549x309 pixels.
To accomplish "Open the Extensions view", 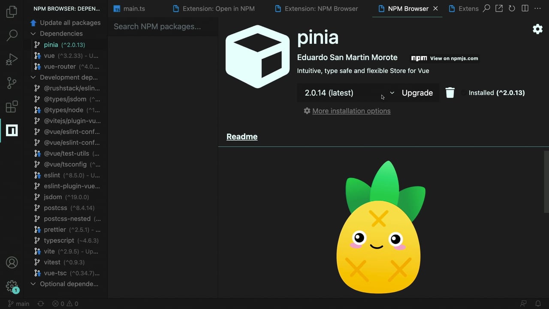I will (x=12, y=106).
